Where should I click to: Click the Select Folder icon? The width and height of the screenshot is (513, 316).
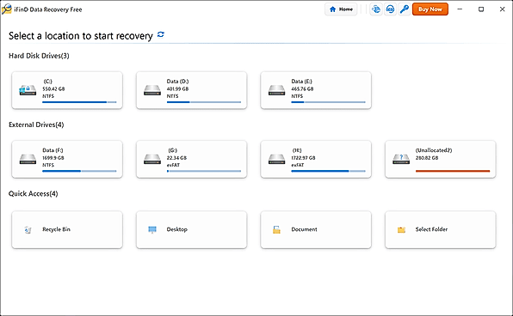(401, 230)
